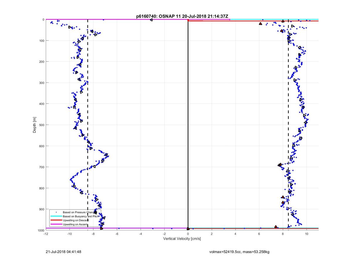Click legend entry Upwelling on Ascent
The width and height of the screenshot is (352, 259).
click(x=75, y=224)
